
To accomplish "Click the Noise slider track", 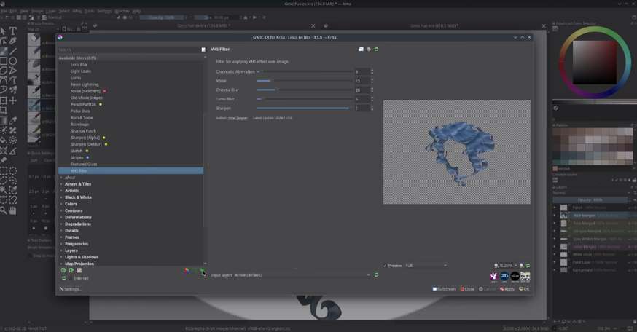I will (x=304, y=81).
